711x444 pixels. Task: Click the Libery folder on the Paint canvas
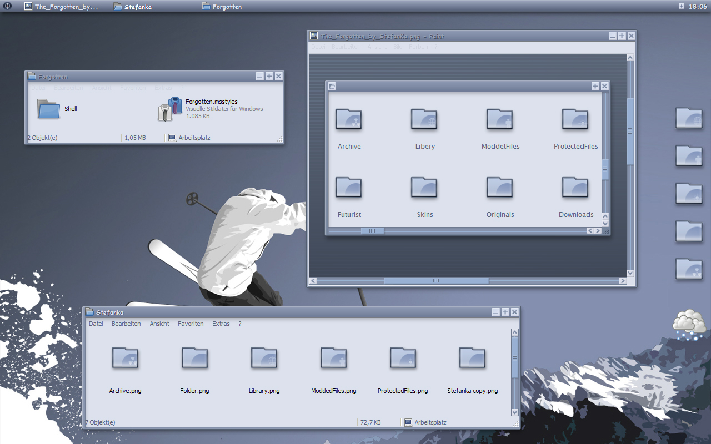pos(424,119)
